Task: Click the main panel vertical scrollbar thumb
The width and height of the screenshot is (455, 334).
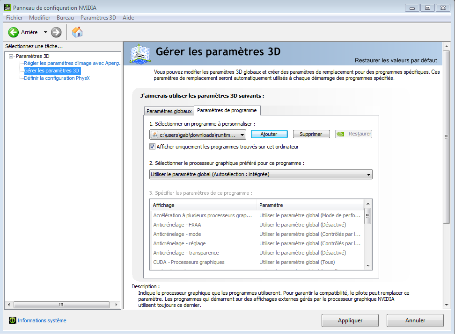Action: pyautogui.click(x=446, y=137)
